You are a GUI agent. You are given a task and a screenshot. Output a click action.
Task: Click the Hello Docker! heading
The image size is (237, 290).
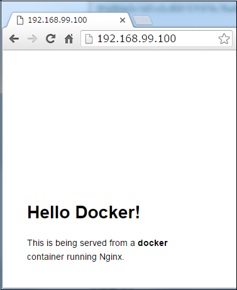(84, 212)
